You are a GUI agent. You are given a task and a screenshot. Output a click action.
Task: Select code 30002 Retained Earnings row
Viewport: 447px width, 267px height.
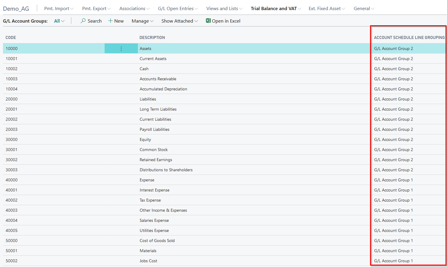coord(12,160)
